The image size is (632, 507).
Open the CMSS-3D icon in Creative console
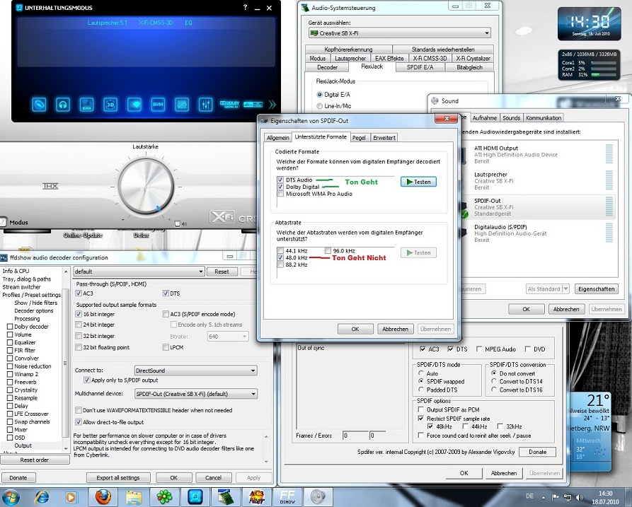click(x=110, y=105)
